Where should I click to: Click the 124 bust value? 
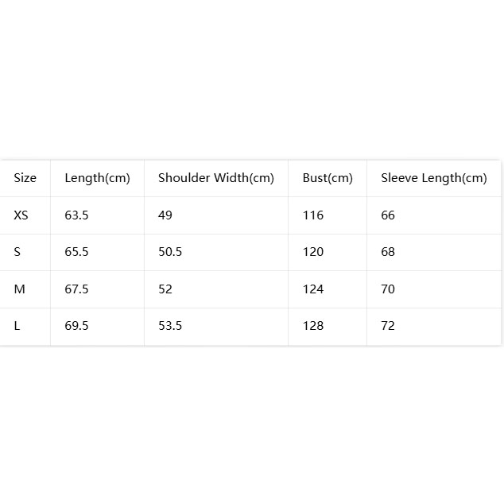point(313,289)
